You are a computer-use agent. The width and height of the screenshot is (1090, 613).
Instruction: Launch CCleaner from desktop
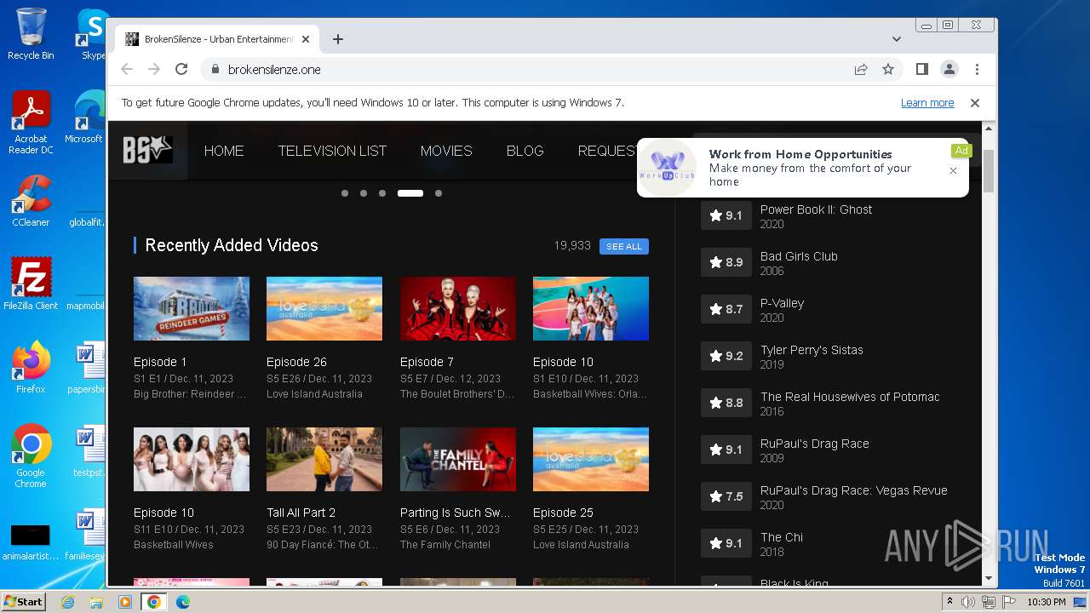coord(31,201)
